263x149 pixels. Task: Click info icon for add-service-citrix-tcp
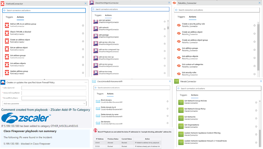coord(165,44)
